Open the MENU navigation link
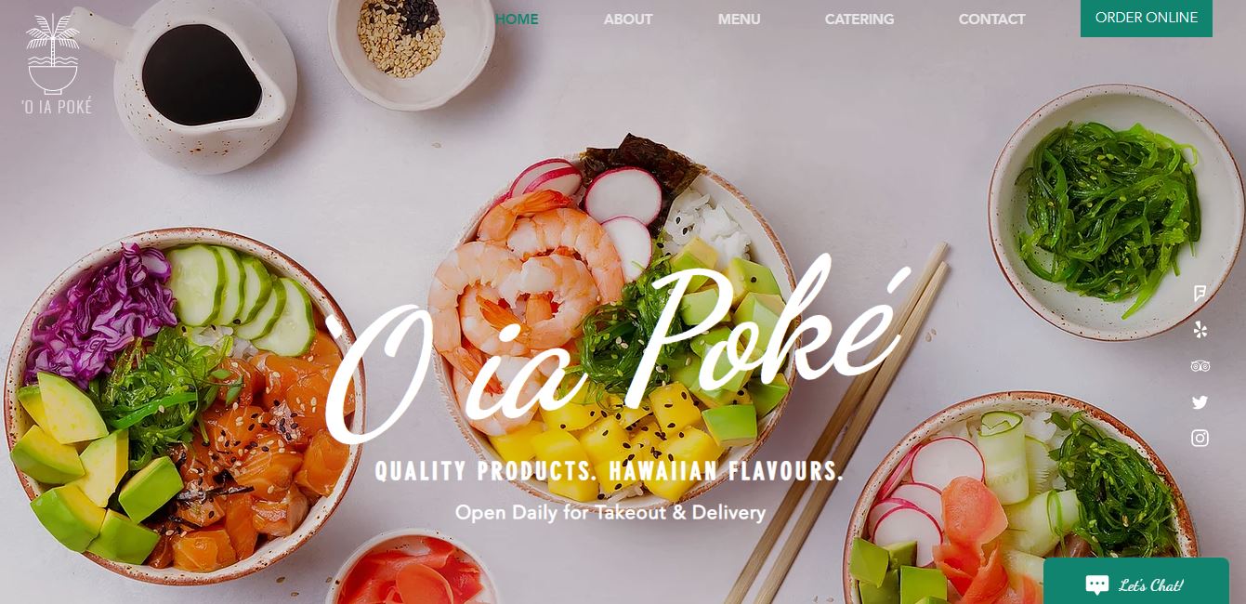1246x604 pixels. [739, 19]
